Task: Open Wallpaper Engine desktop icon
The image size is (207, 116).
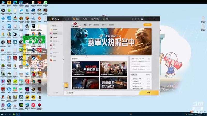Action: click(27, 74)
